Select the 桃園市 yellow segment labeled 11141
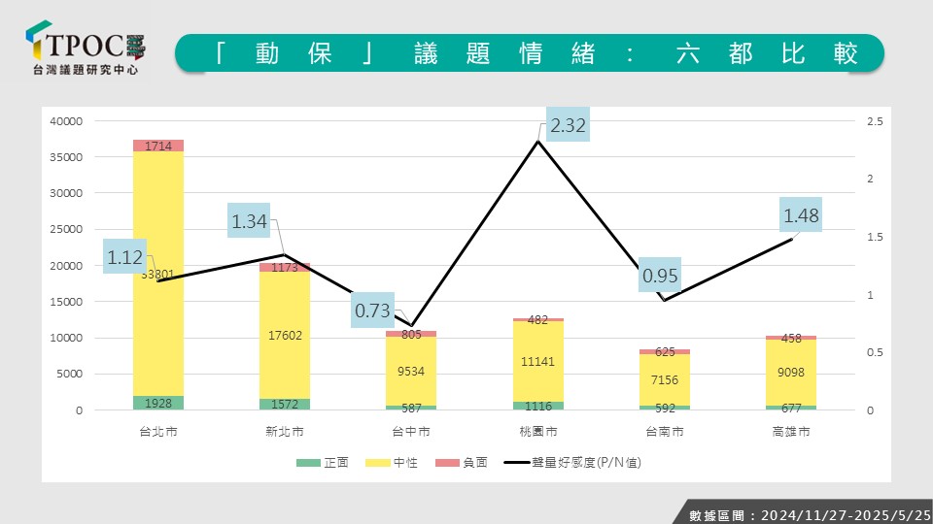Viewport: 933px width, 524px height. pos(537,360)
